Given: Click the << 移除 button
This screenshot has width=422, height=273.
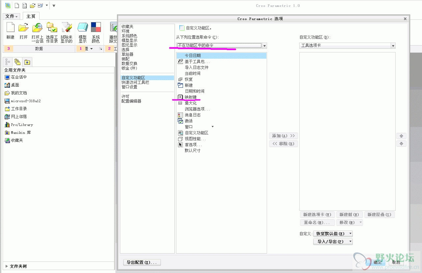Looking at the screenshot, I should 284,144.
